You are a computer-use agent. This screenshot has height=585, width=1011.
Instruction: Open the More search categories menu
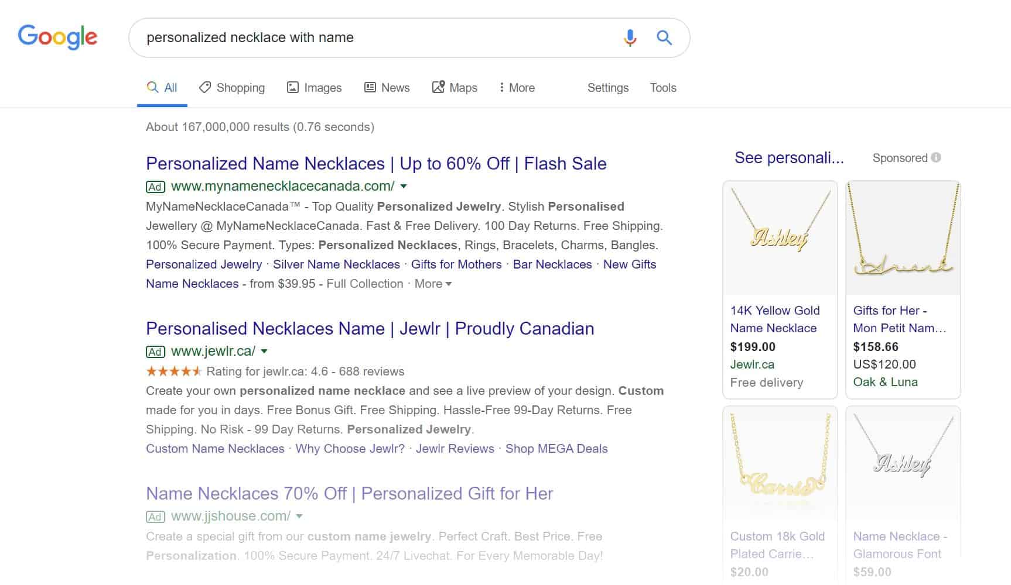point(517,88)
